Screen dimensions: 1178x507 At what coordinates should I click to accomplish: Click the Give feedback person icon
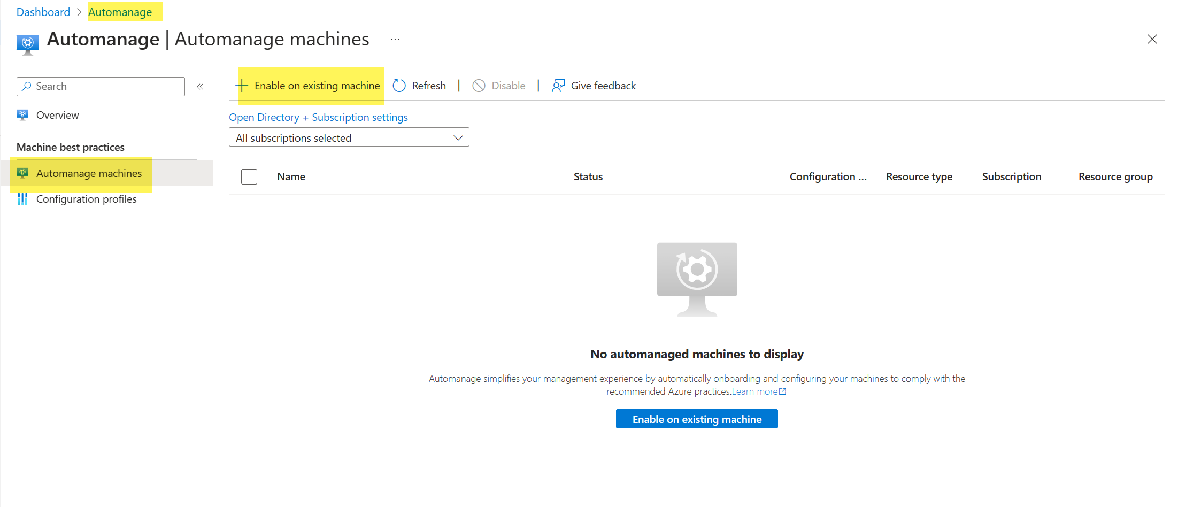point(558,86)
